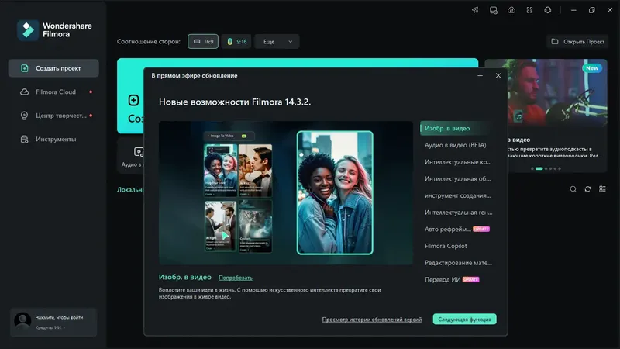This screenshot has width=620, height=349.
Task: Click Открыть Проект button
Action: [x=577, y=42]
